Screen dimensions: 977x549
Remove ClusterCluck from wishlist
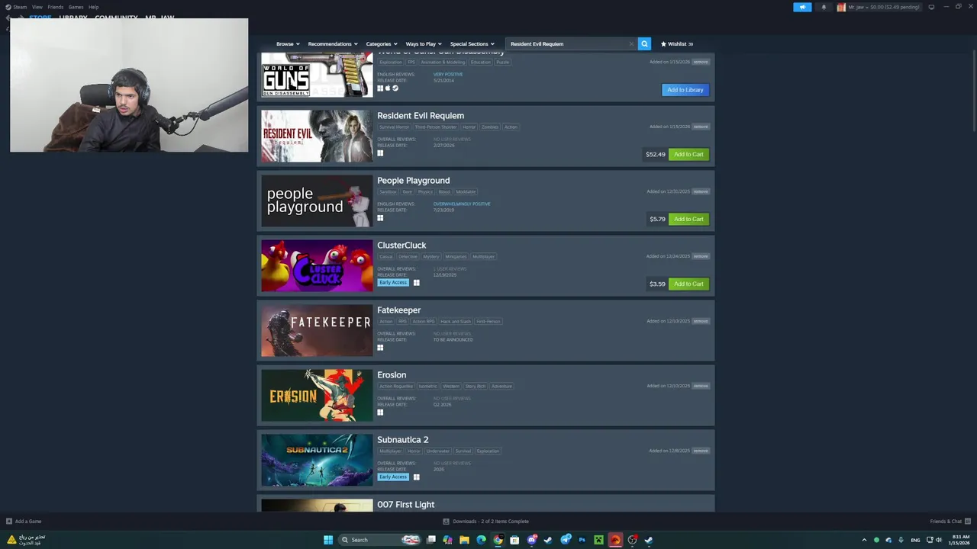pyautogui.click(x=701, y=256)
